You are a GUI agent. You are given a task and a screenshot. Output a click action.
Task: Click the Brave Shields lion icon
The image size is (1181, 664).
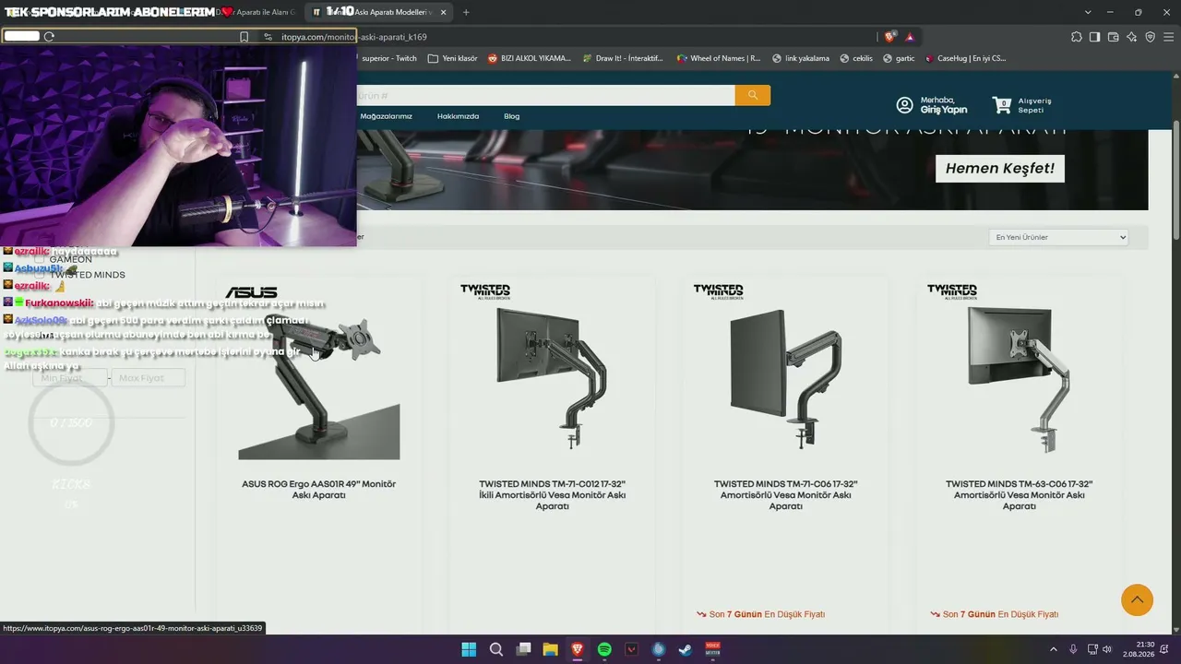pos(889,37)
